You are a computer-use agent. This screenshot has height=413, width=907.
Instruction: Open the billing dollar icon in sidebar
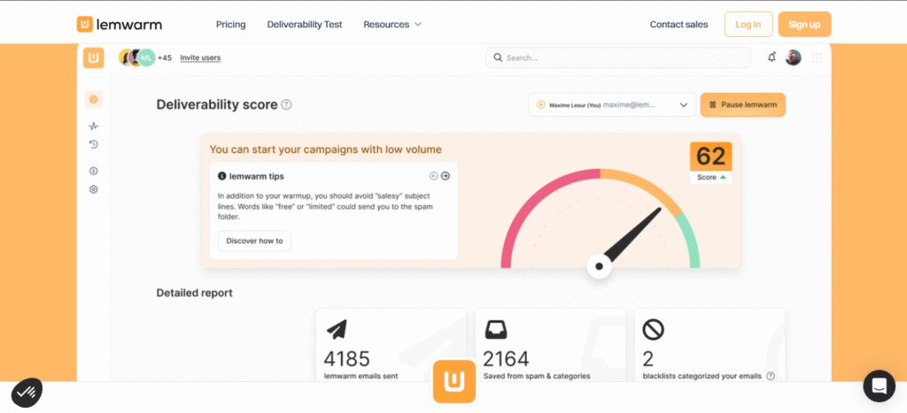click(93, 171)
